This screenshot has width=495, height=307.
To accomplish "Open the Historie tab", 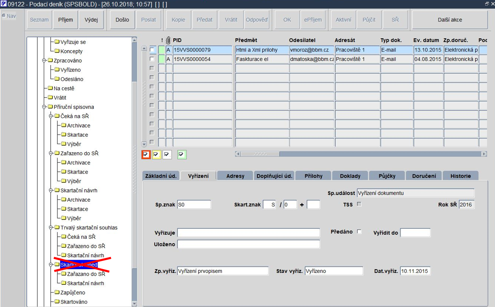I will pyautogui.click(x=460, y=176).
